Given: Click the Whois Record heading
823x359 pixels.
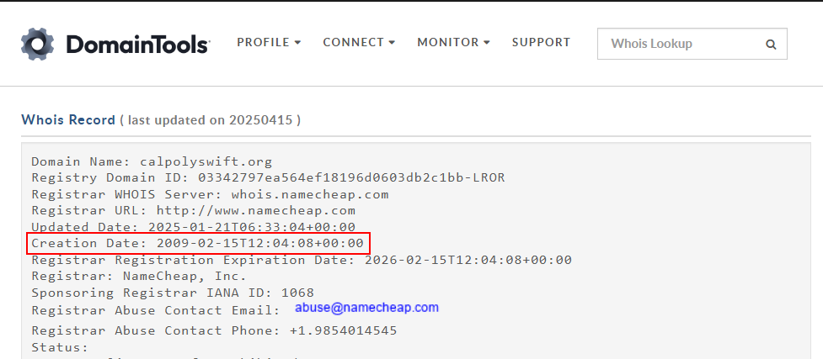Looking at the screenshot, I should click(x=68, y=120).
